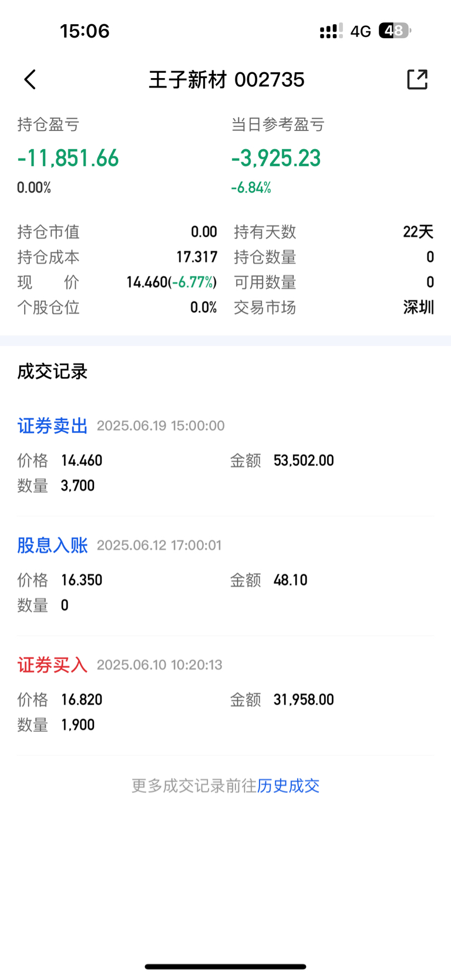Tap the 王子新材 002735 title
This screenshot has width=451, height=978.
(227, 79)
